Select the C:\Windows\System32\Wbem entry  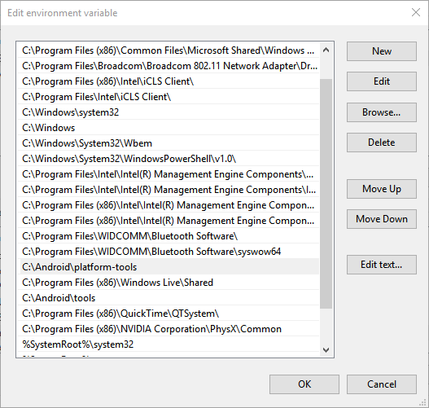click(169, 143)
